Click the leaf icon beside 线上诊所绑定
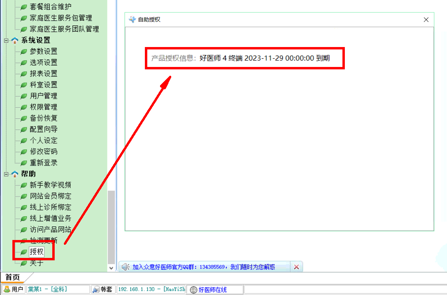Screen dimensions: 447x295 tap(24, 208)
